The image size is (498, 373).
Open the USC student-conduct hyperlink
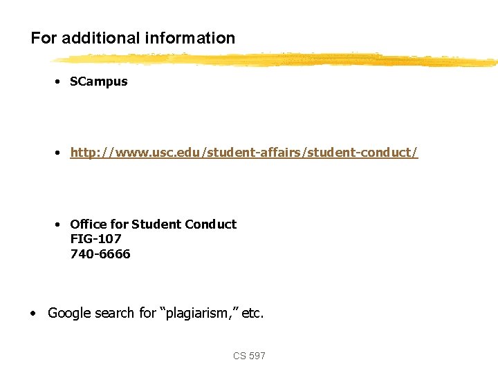click(x=243, y=153)
